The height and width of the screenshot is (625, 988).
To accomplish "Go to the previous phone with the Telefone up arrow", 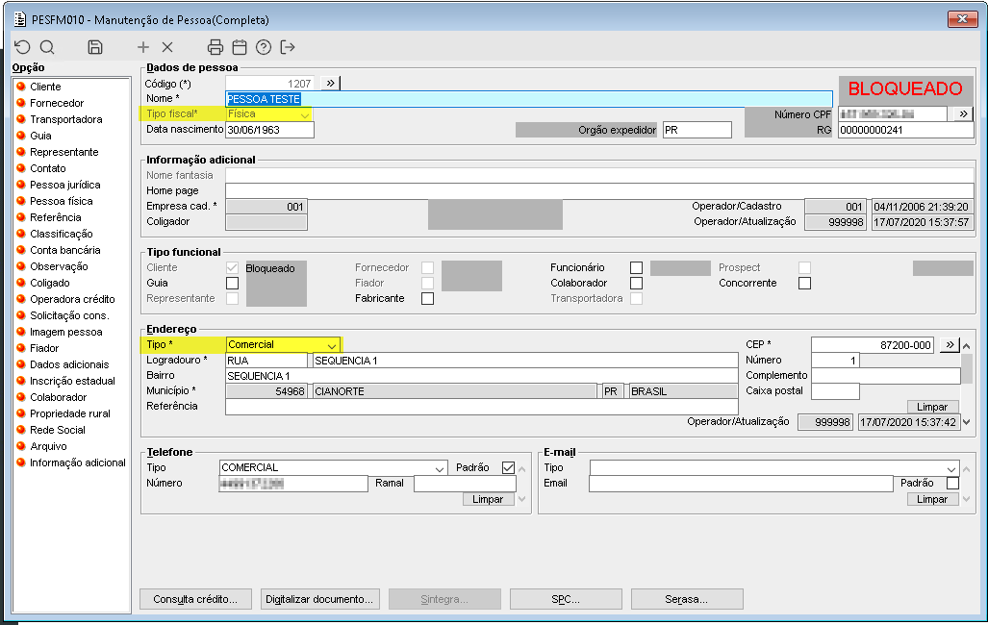I will (521, 469).
